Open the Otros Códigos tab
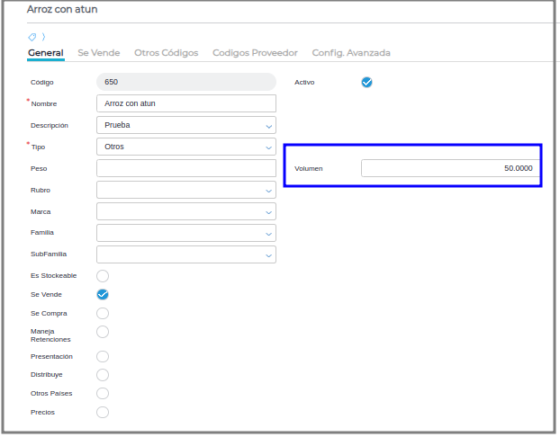This screenshot has height=437, width=560. click(x=166, y=53)
